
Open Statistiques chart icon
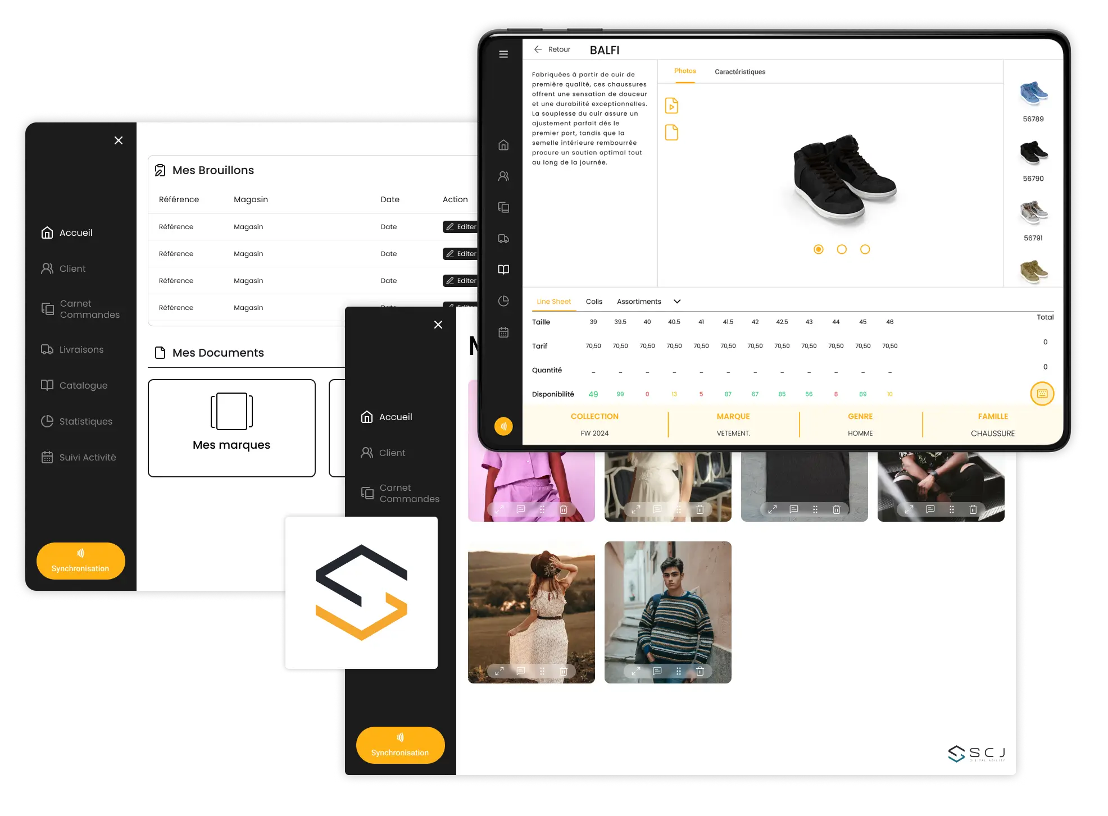click(47, 421)
